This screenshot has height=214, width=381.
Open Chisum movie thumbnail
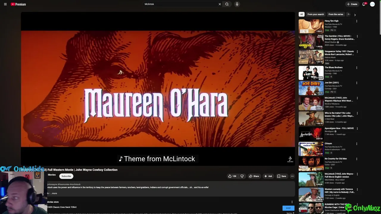[x=311, y=149]
